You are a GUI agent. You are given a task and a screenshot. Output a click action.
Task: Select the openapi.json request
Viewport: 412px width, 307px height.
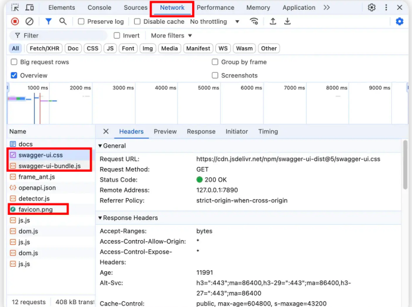[37, 188]
